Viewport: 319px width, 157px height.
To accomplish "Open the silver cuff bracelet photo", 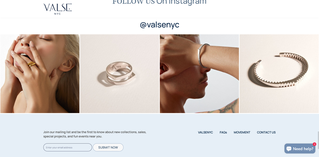I will [279, 74].
